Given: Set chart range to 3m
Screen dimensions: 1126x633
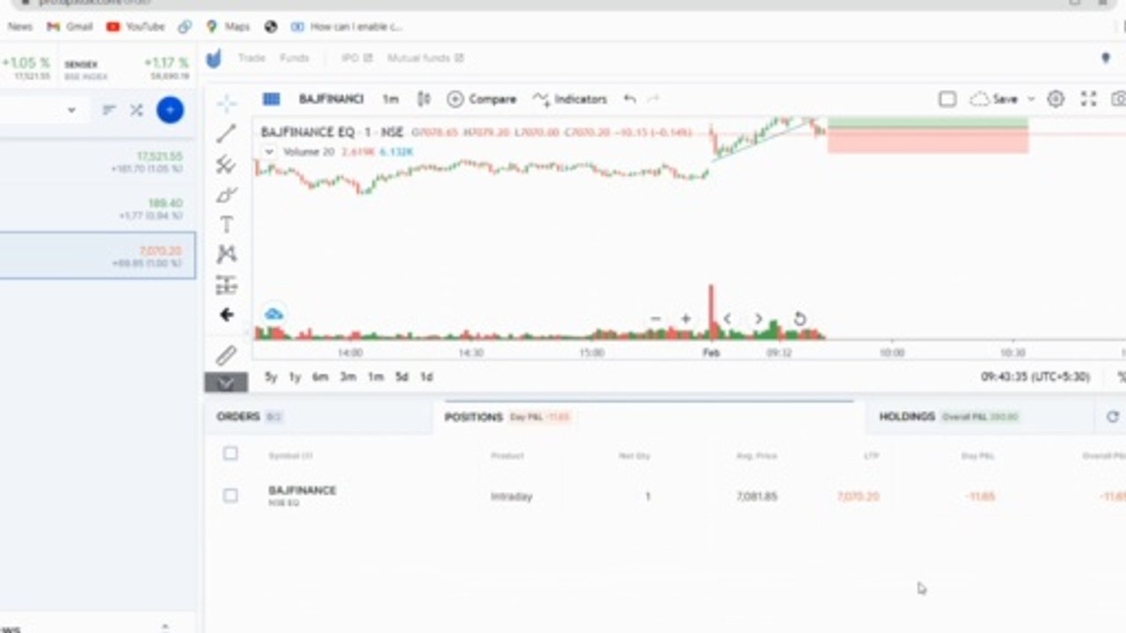Looking at the screenshot, I should coord(348,377).
